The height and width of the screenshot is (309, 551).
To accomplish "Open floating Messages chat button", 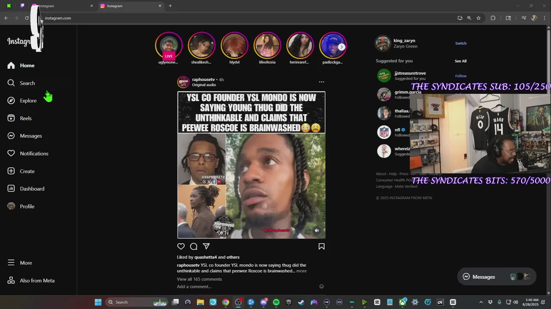I will (x=497, y=277).
